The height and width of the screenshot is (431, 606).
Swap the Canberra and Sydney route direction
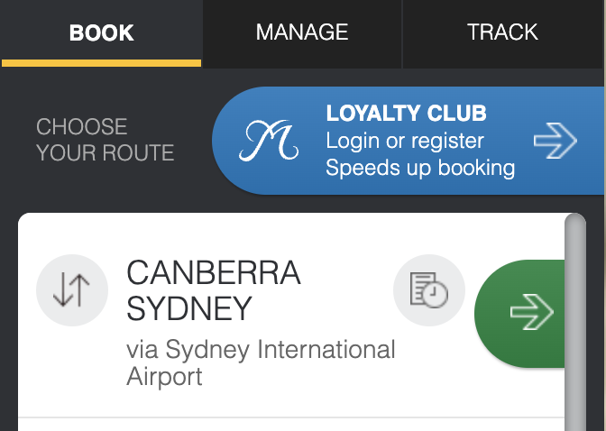tap(72, 290)
